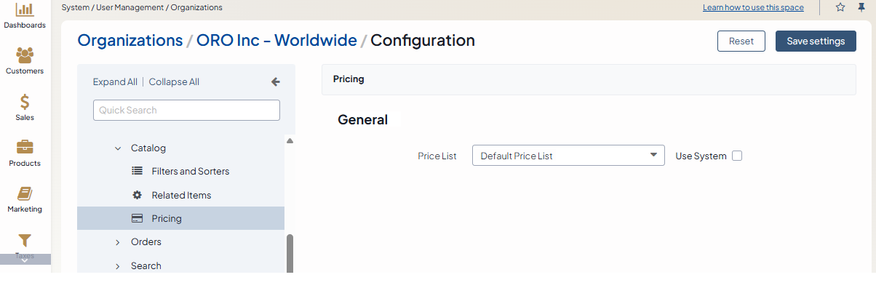Toggle the Use System checkbox
Viewport: 876px width, 304px height.
click(737, 156)
